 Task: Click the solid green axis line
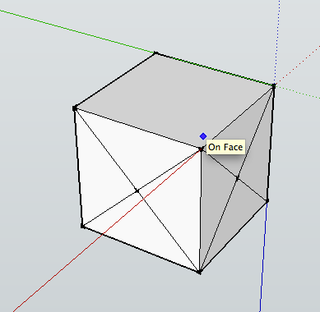pyautogui.click(x=77, y=31)
